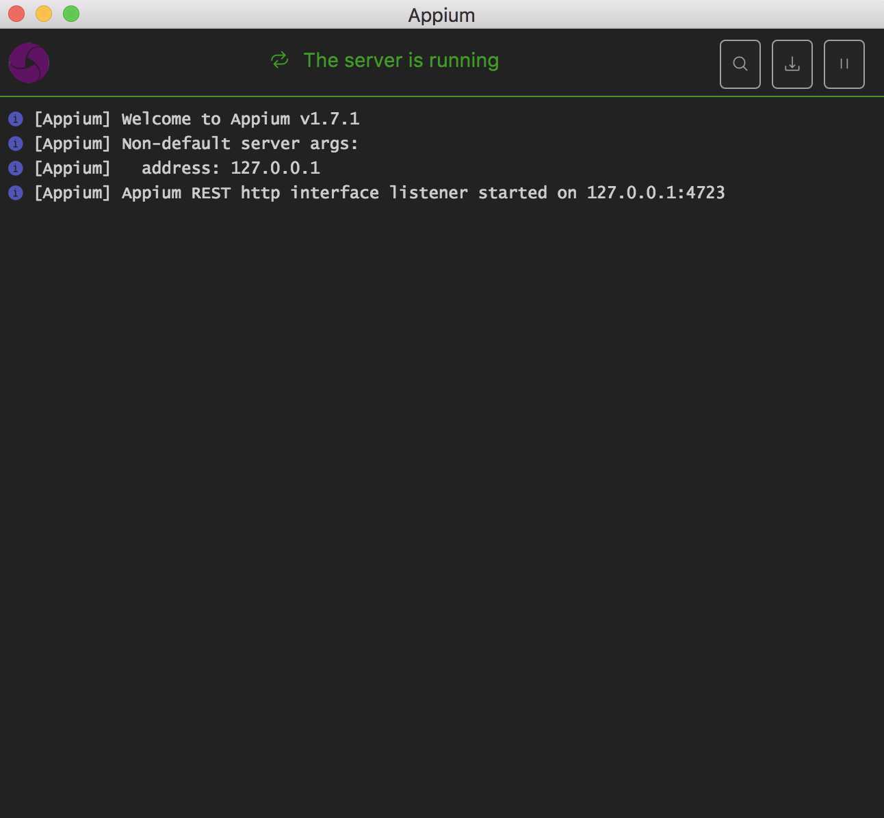Click the purple Appium logo
The height and width of the screenshot is (818, 884).
(29, 63)
